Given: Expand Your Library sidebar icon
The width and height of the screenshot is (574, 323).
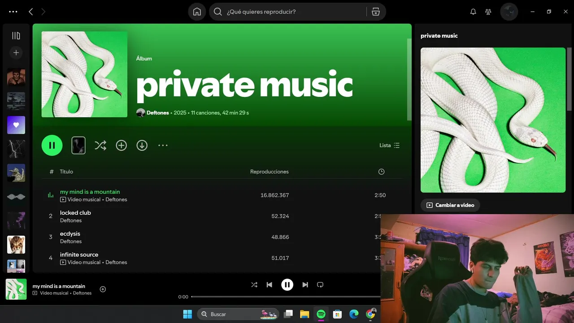Looking at the screenshot, I should pyautogui.click(x=16, y=35).
